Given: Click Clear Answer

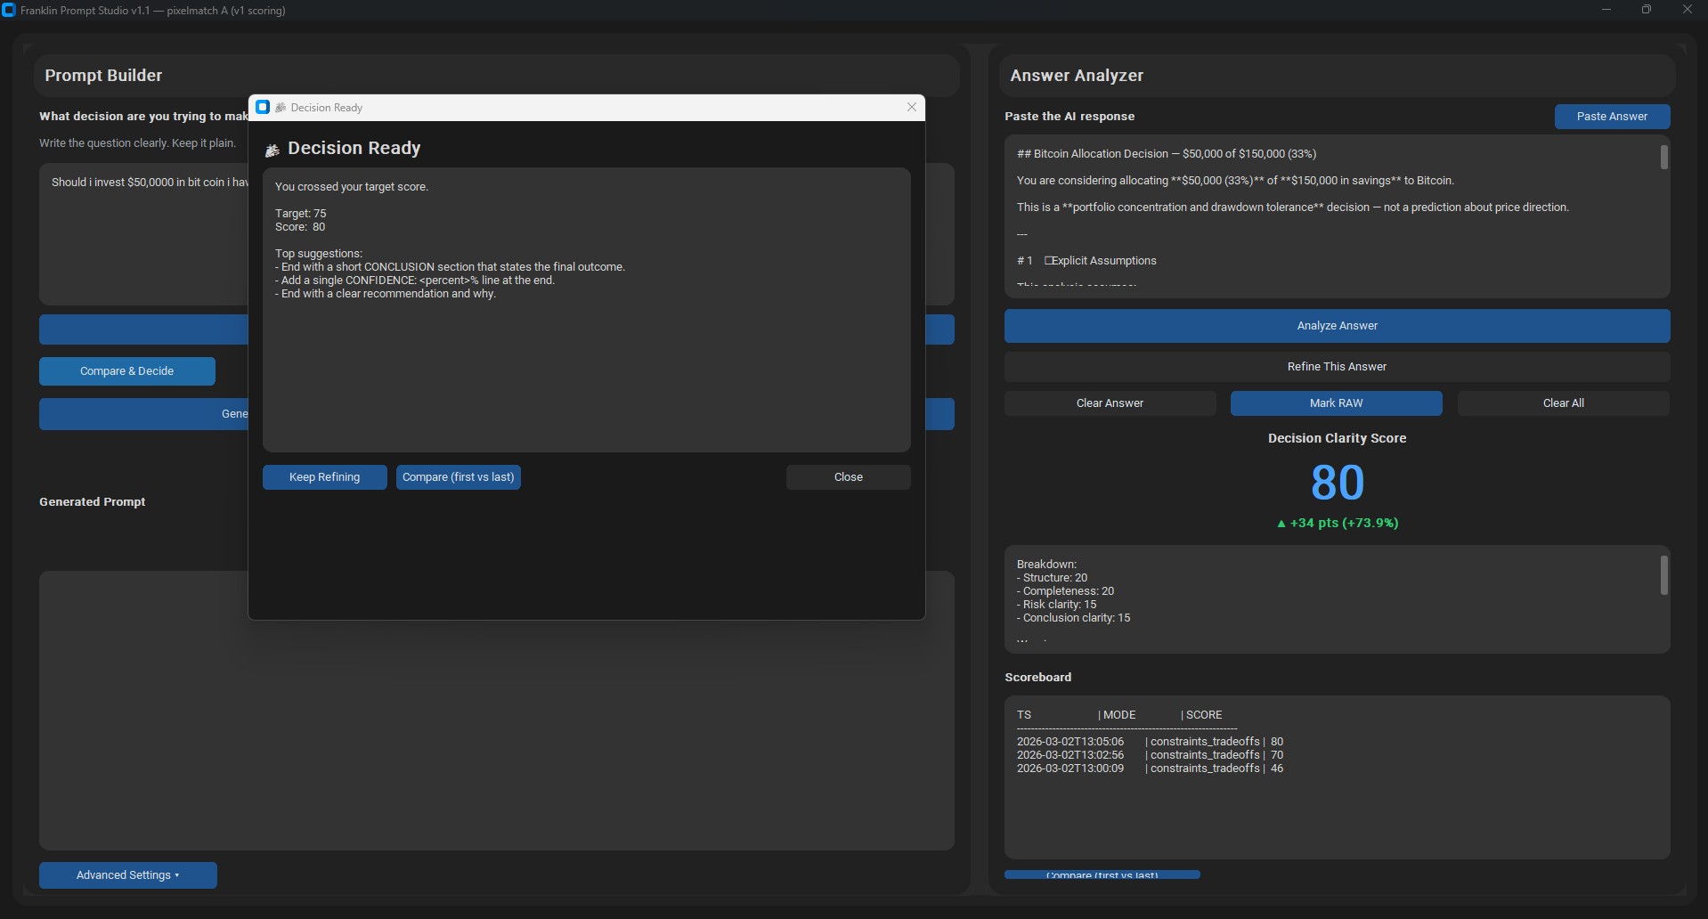Looking at the screenshot, I should click(x=1109, y=403).
